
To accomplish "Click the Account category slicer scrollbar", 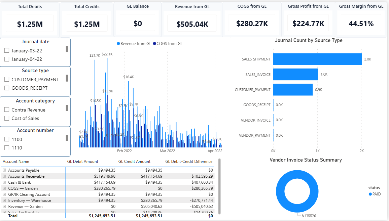I will [67, 108].
